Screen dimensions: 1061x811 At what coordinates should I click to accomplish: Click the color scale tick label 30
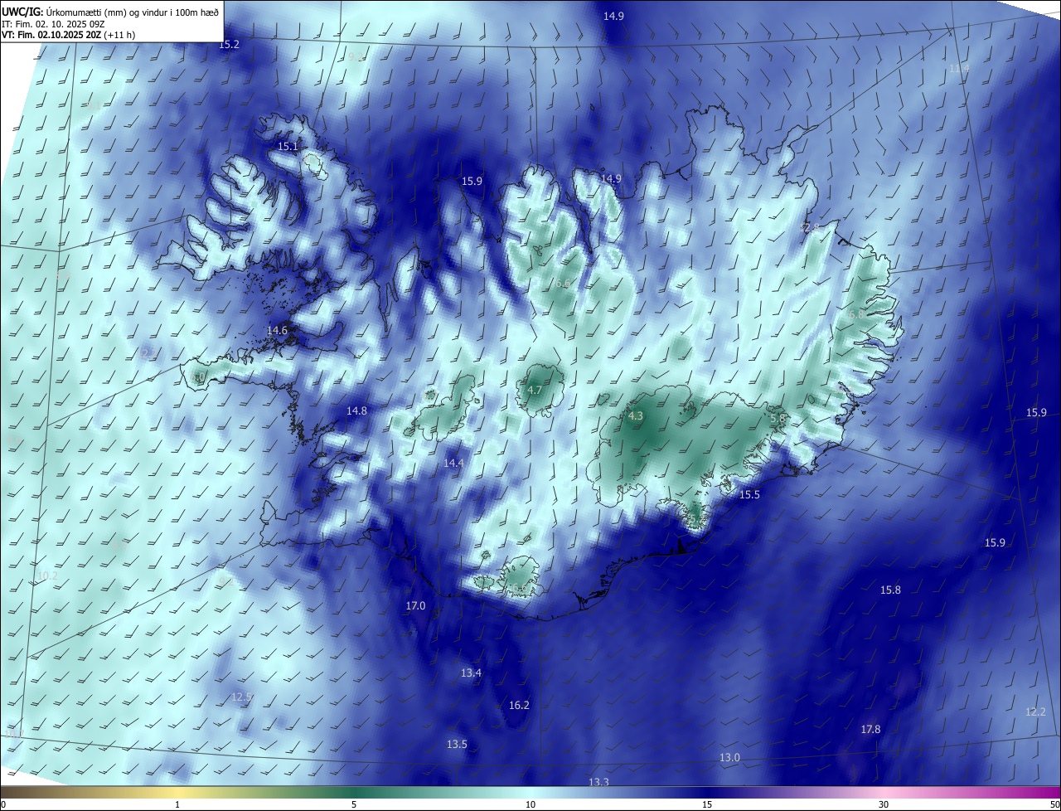point(884,804)
